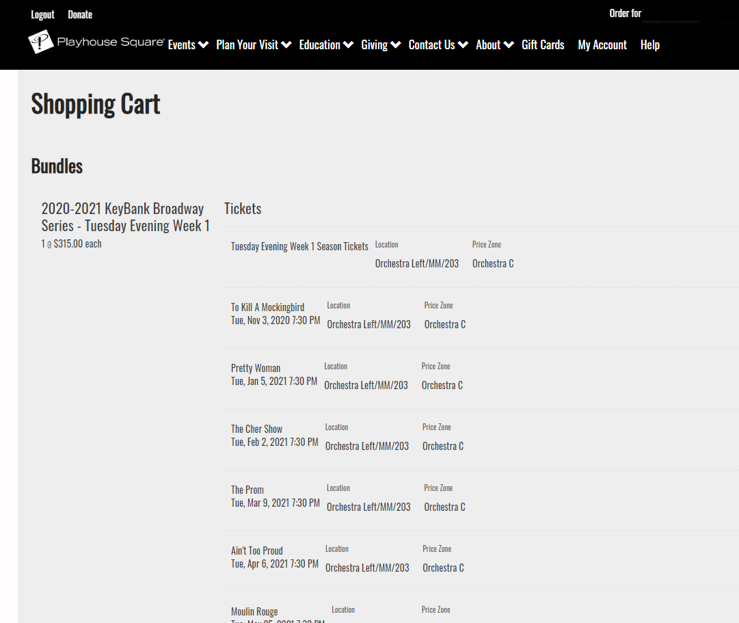This screenshot has width=739, height=623.
Task: Open the About menu
Action: pyautogui.click(x=488, y=45)
